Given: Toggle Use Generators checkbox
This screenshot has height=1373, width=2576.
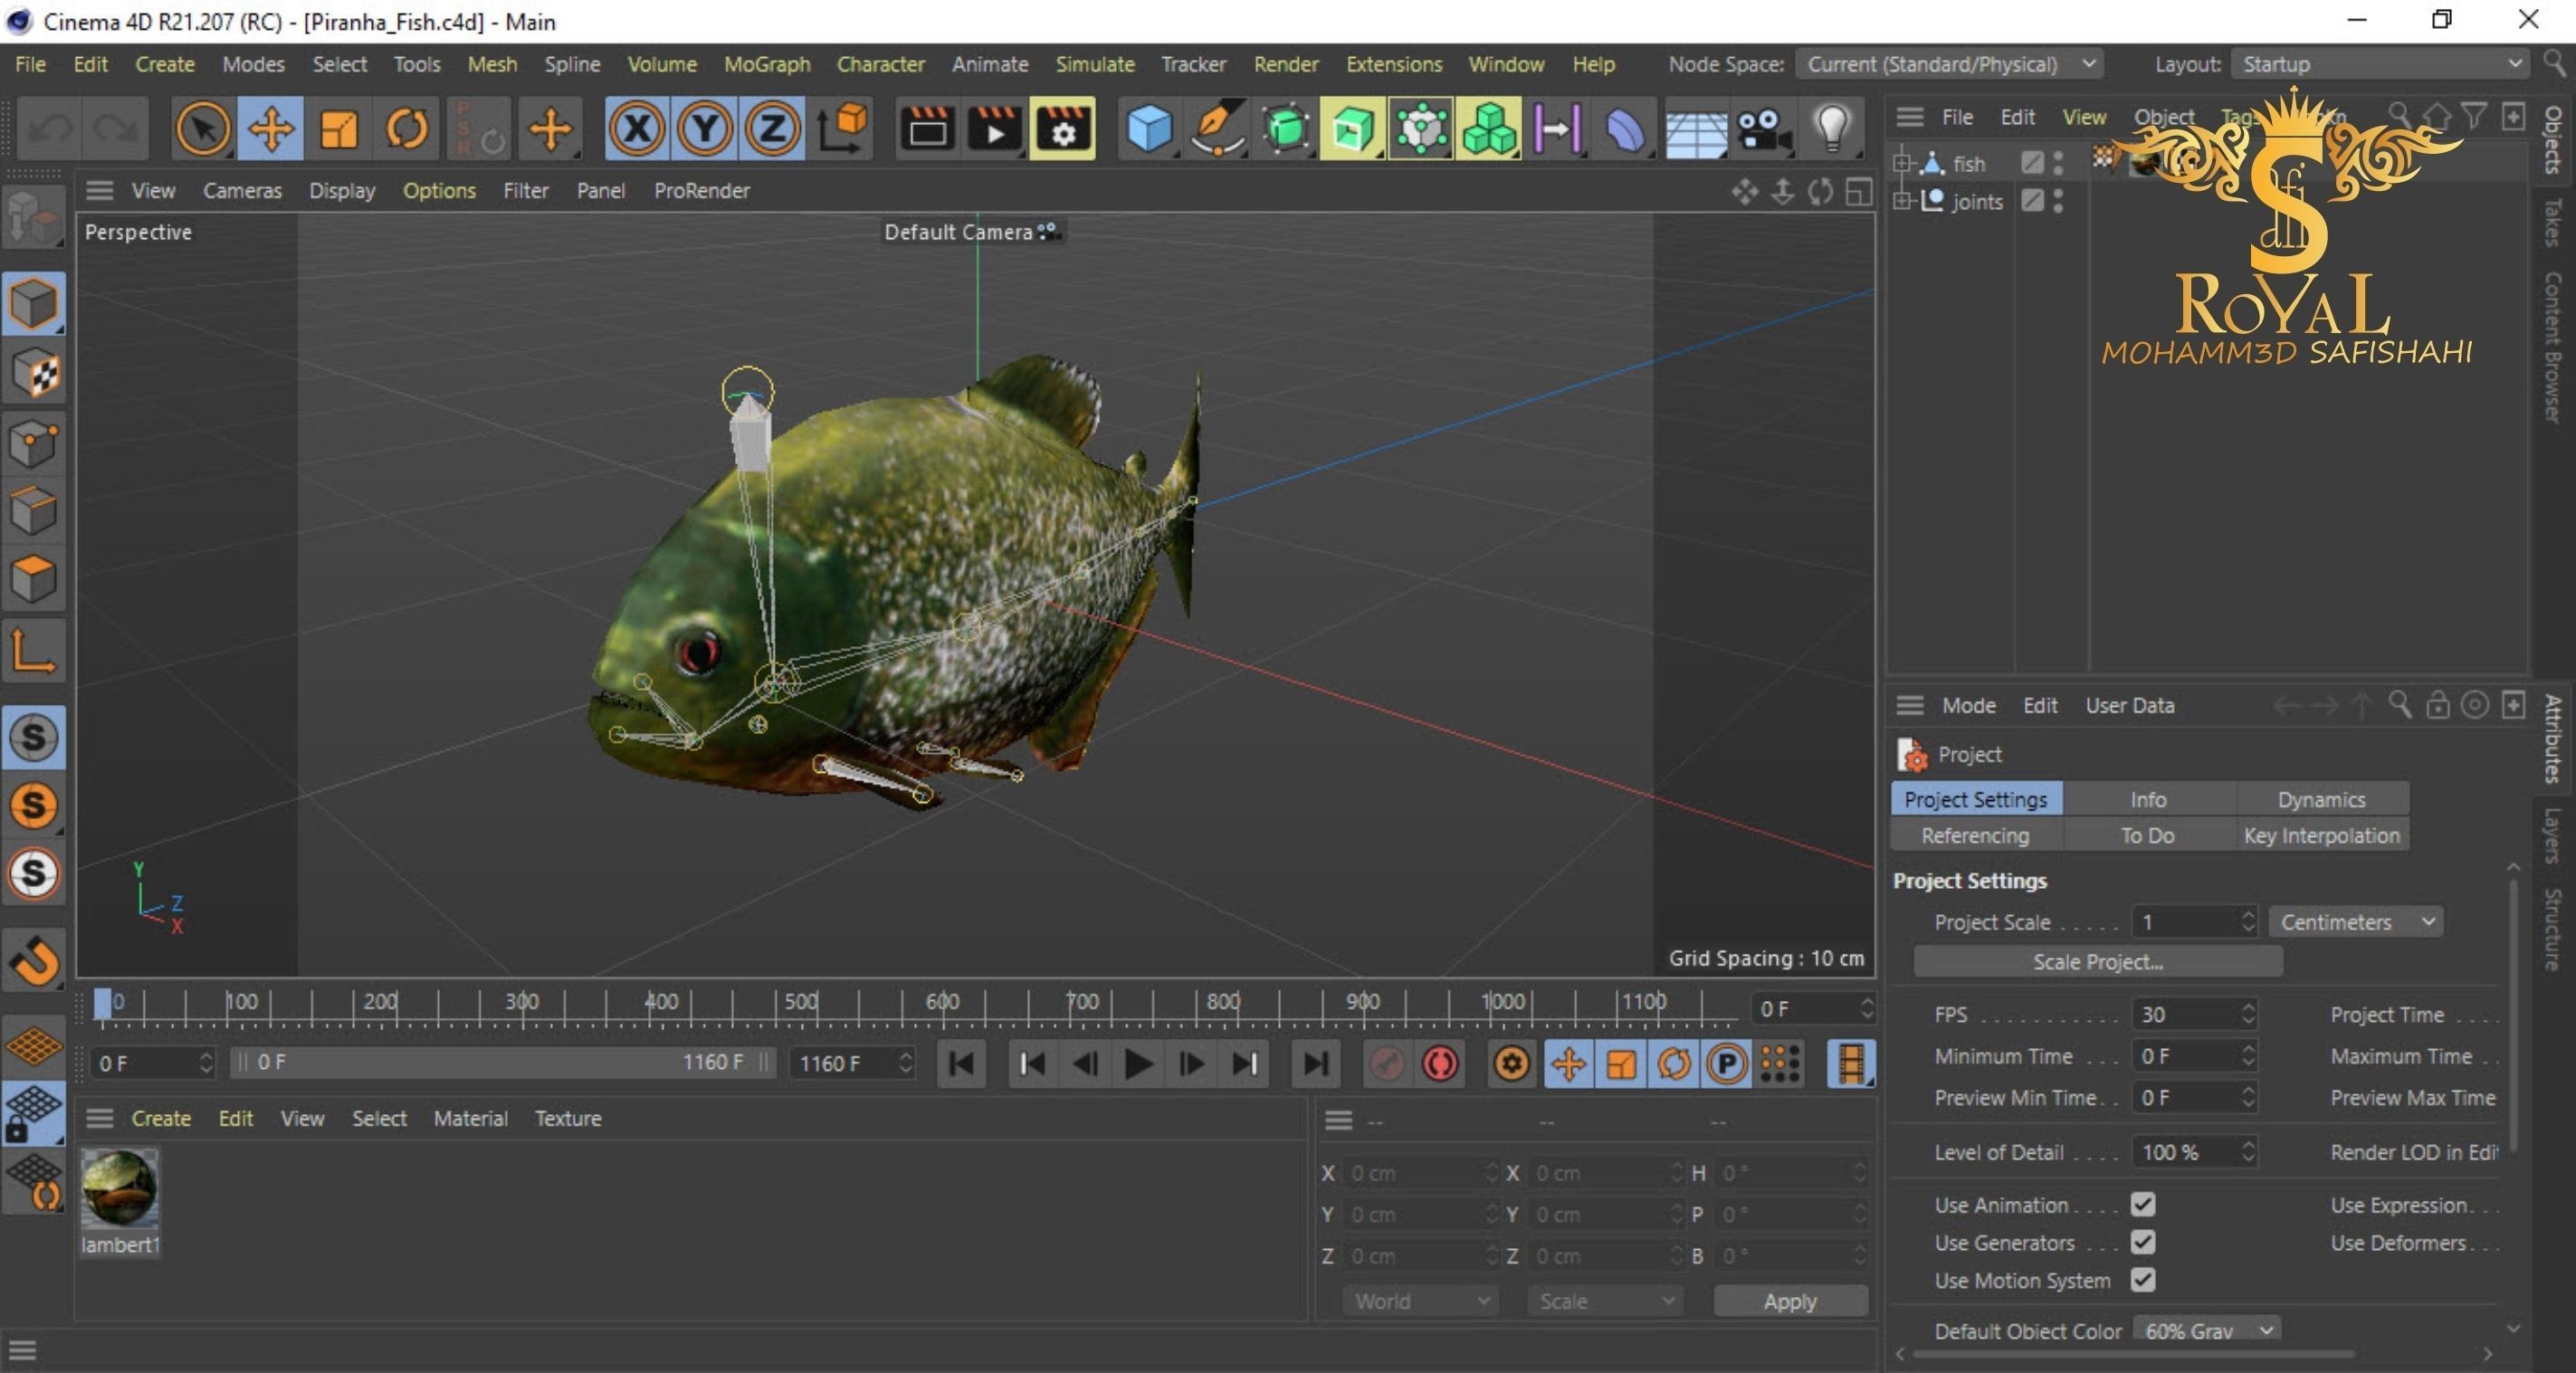Looking at the screenshot, I should coord(2142,1242).
